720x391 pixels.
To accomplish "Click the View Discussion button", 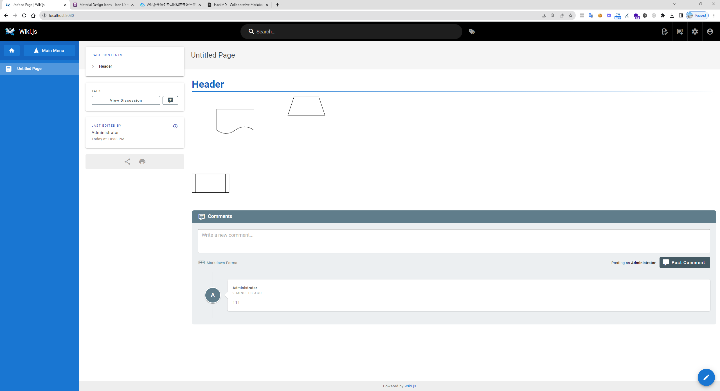I will point(126,100).
